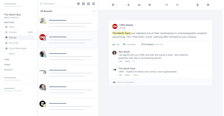The width and height of the screenshot is (224, 116).
Task: Click Elon Musk's avatar
Action: click(x=114, y=53)
